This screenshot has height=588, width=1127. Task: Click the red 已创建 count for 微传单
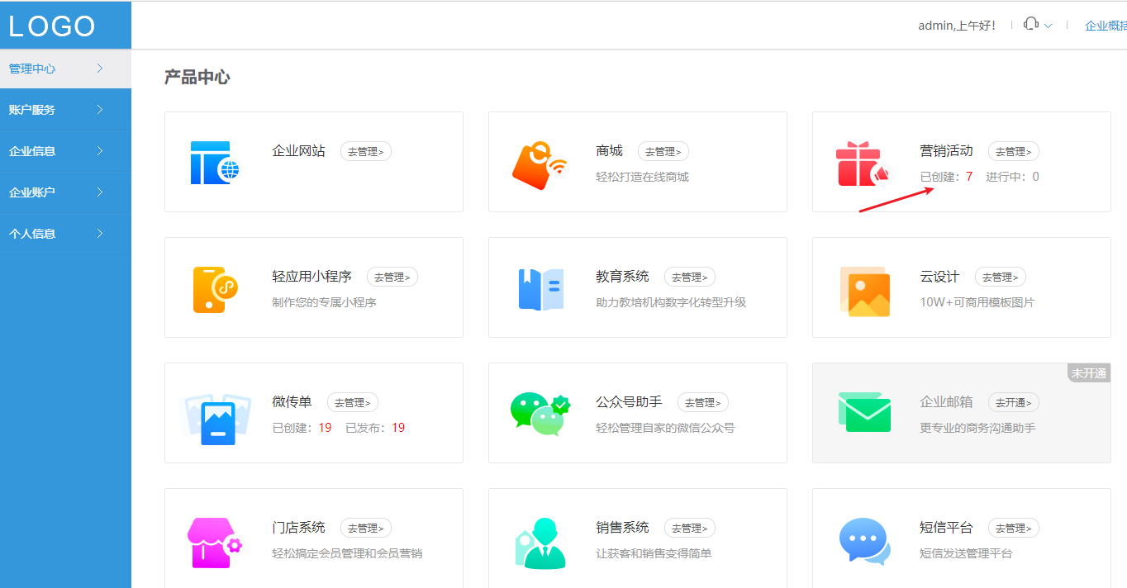point(326,428)
